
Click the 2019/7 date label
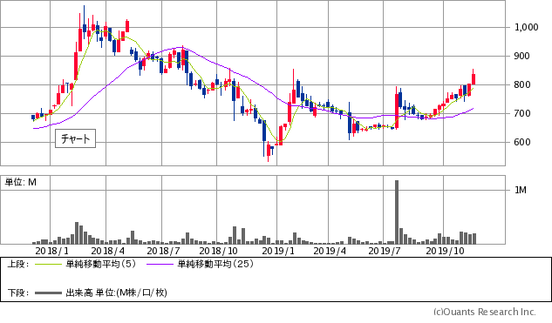point(385,251)
